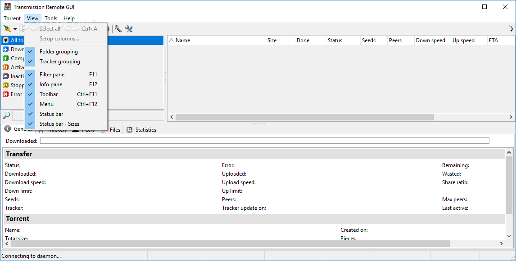Open the connection dropdown arrow beside plug icon
The width and height of the screenshot is (516, 261).
[x=15, y=29]
